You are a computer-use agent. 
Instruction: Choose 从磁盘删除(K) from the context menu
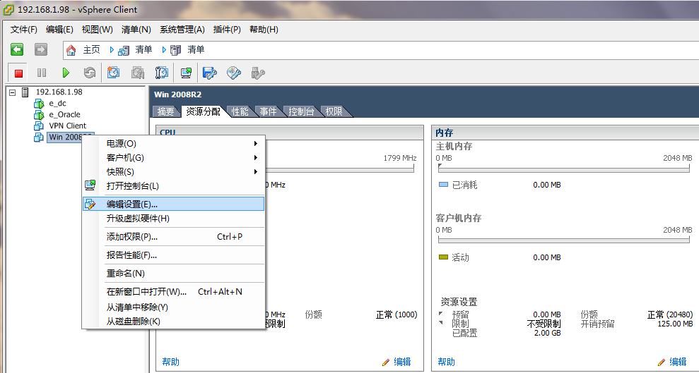tap(174, 321)
